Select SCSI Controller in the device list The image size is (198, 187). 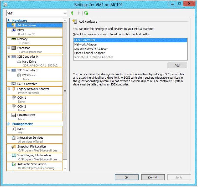130,40
